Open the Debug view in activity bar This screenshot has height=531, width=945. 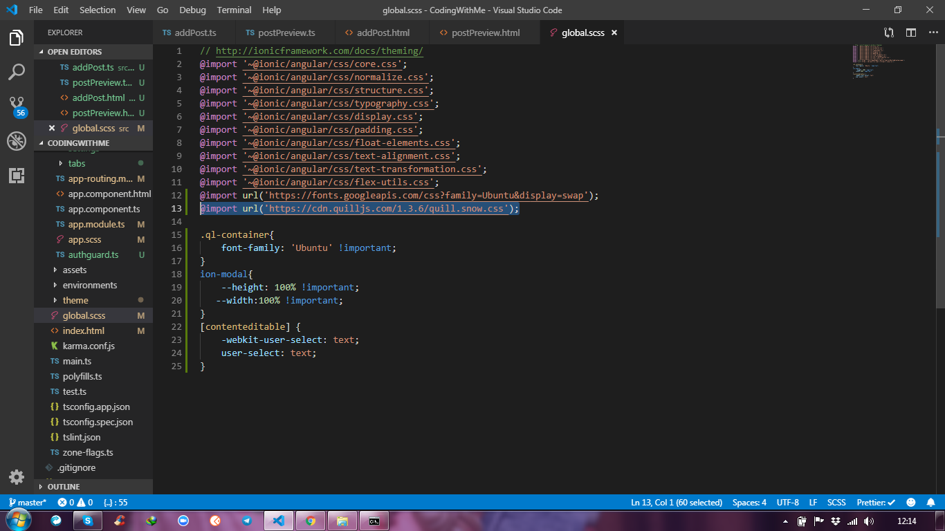17,141
